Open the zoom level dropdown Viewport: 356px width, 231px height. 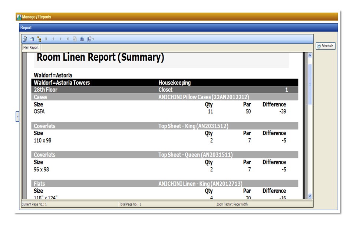point(90,39)
